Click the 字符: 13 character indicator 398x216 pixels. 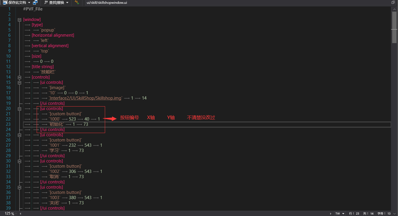pos(384,214)
